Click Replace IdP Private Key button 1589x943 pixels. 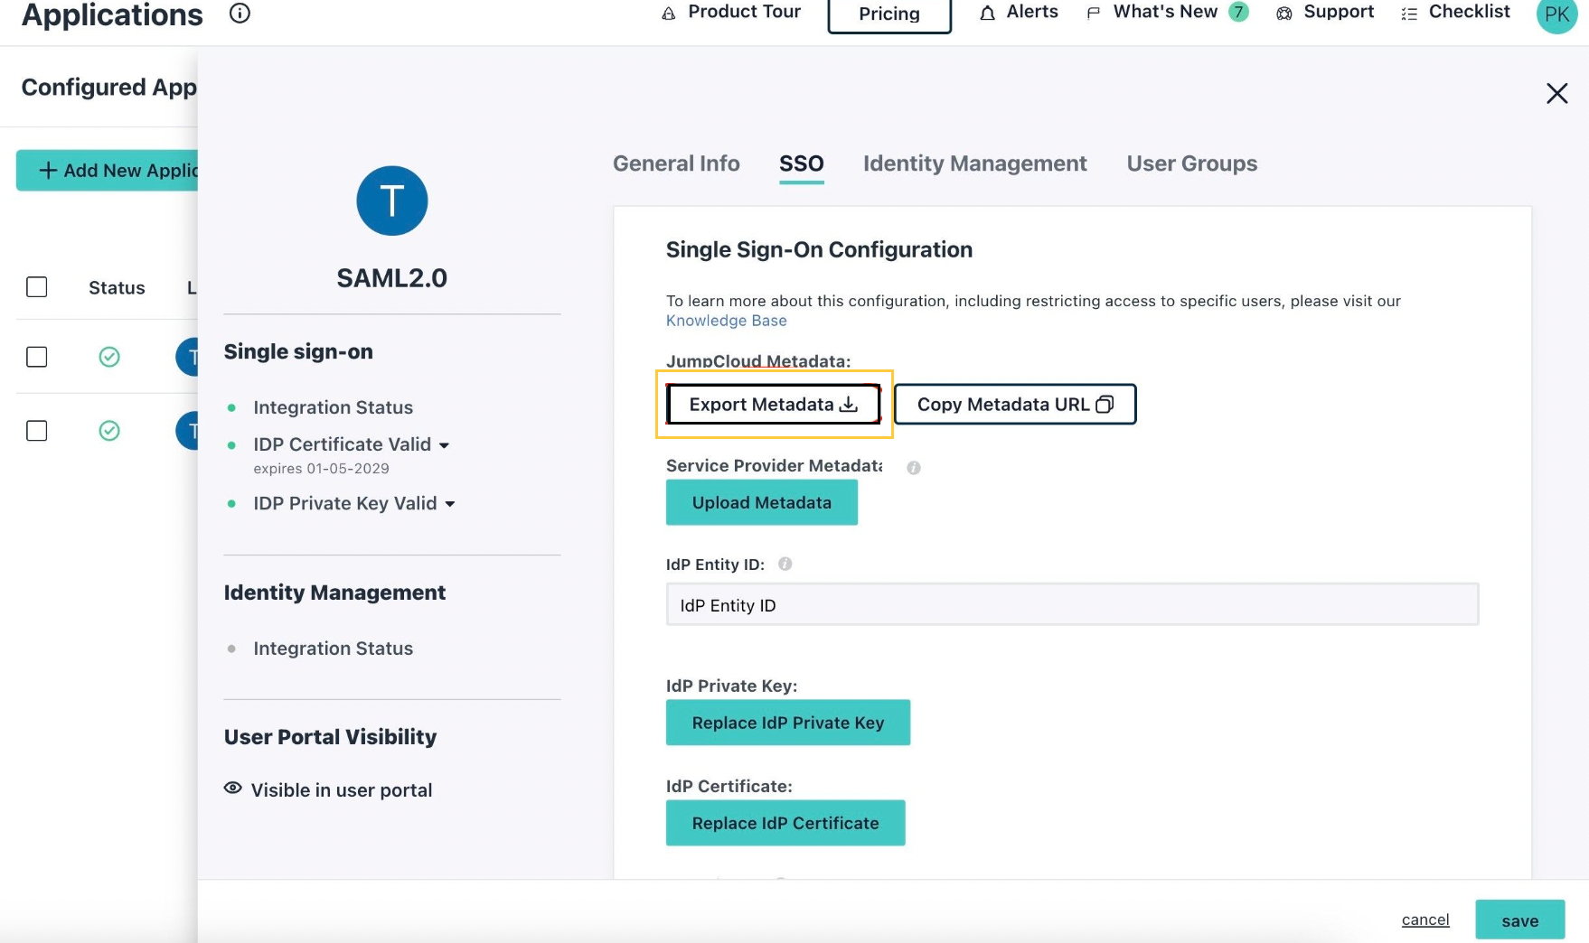click(x=788, y=723)
